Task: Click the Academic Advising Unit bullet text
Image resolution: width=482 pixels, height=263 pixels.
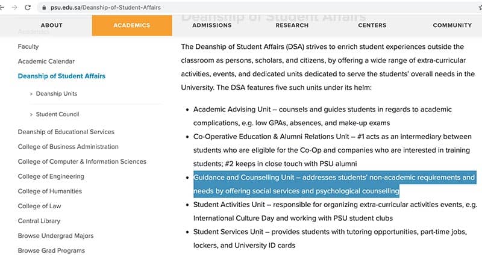Action: pos(322,116)
